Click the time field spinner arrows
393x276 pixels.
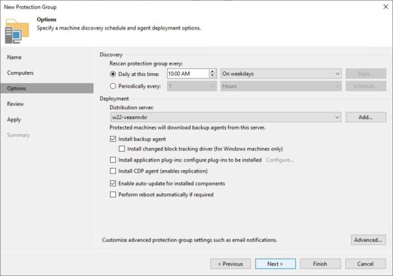pyautogui.click(x=212, y=73)
